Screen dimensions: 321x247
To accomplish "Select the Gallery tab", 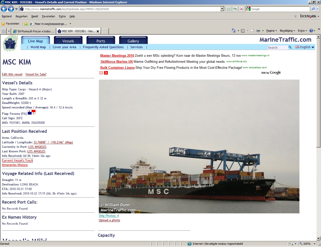I will [133, 41].
